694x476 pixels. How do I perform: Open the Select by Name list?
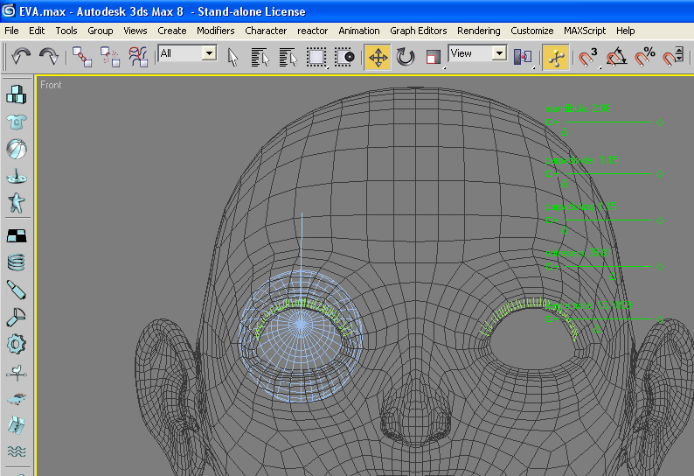(260, 57)
